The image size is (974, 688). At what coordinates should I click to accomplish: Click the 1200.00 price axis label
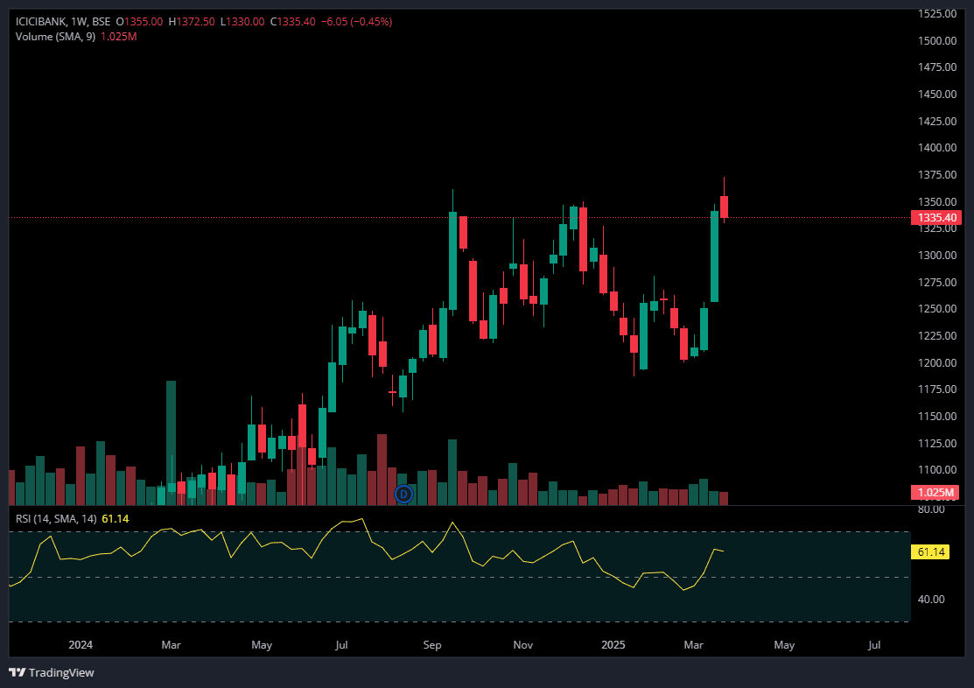pyautogui.click(x=936, y=362)
